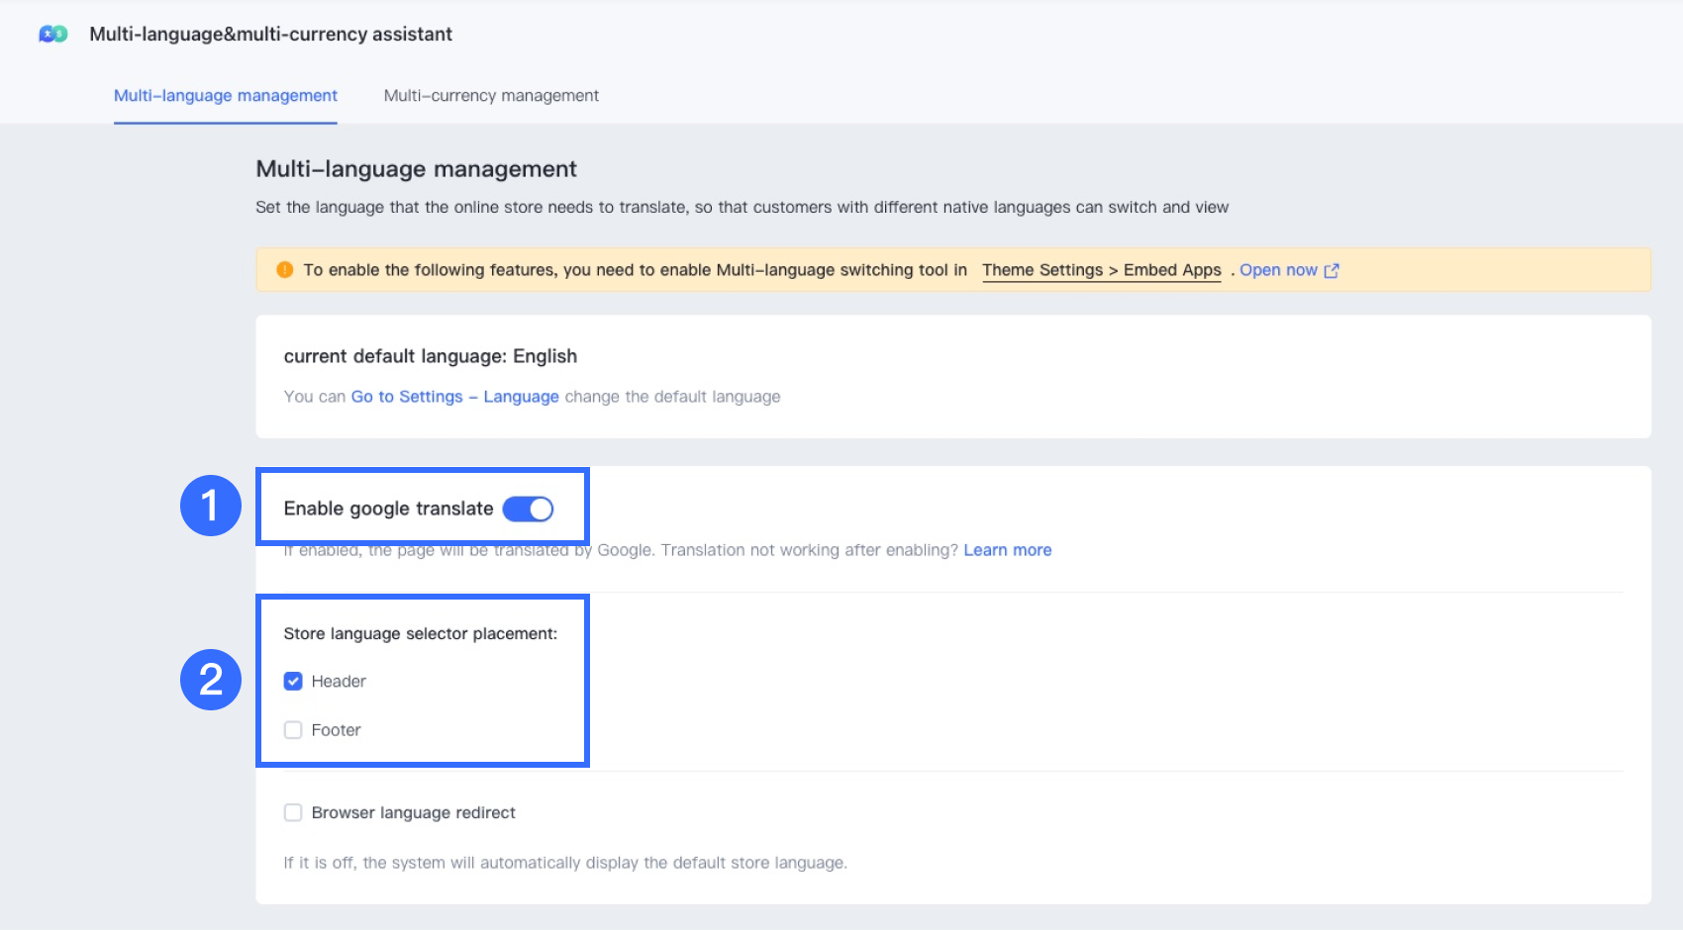1683x930 pixels.
Task: Click the app logo icon
Action: pos(53,35)
